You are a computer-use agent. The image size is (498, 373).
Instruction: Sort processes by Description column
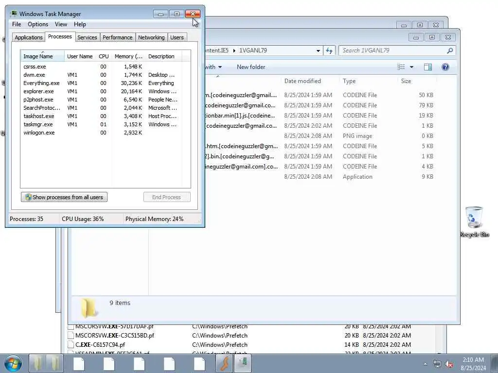(163, 56)
